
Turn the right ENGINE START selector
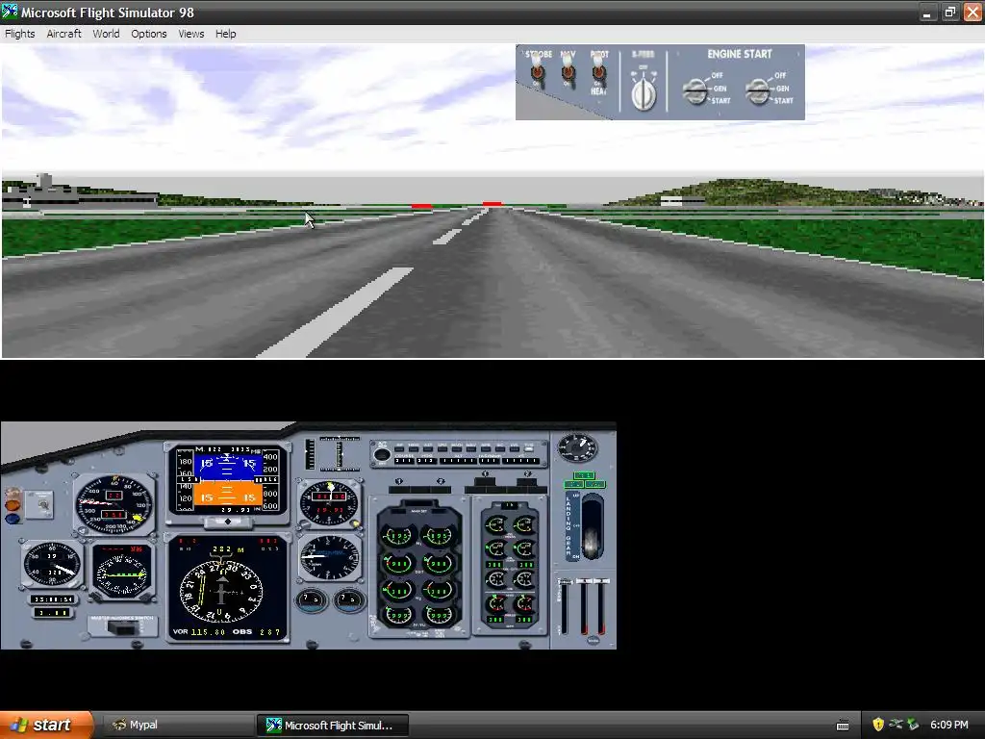click(758, 90)
